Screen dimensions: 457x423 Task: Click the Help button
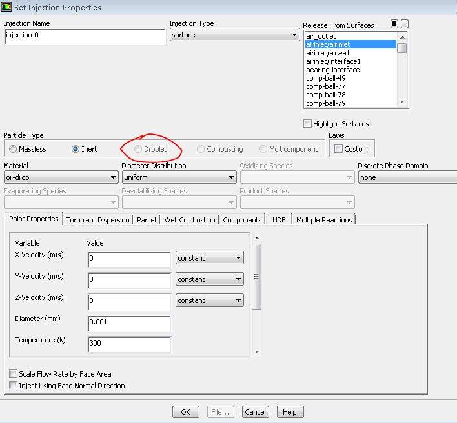(290, 412)
